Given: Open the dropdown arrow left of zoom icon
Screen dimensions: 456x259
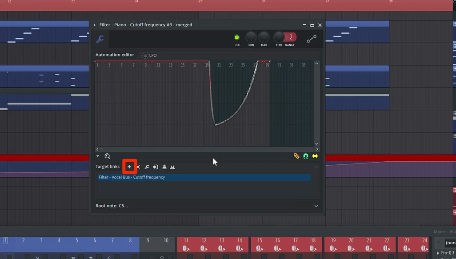Looking at the screenshot, I should pyautogui.click(x=98, y=156).
